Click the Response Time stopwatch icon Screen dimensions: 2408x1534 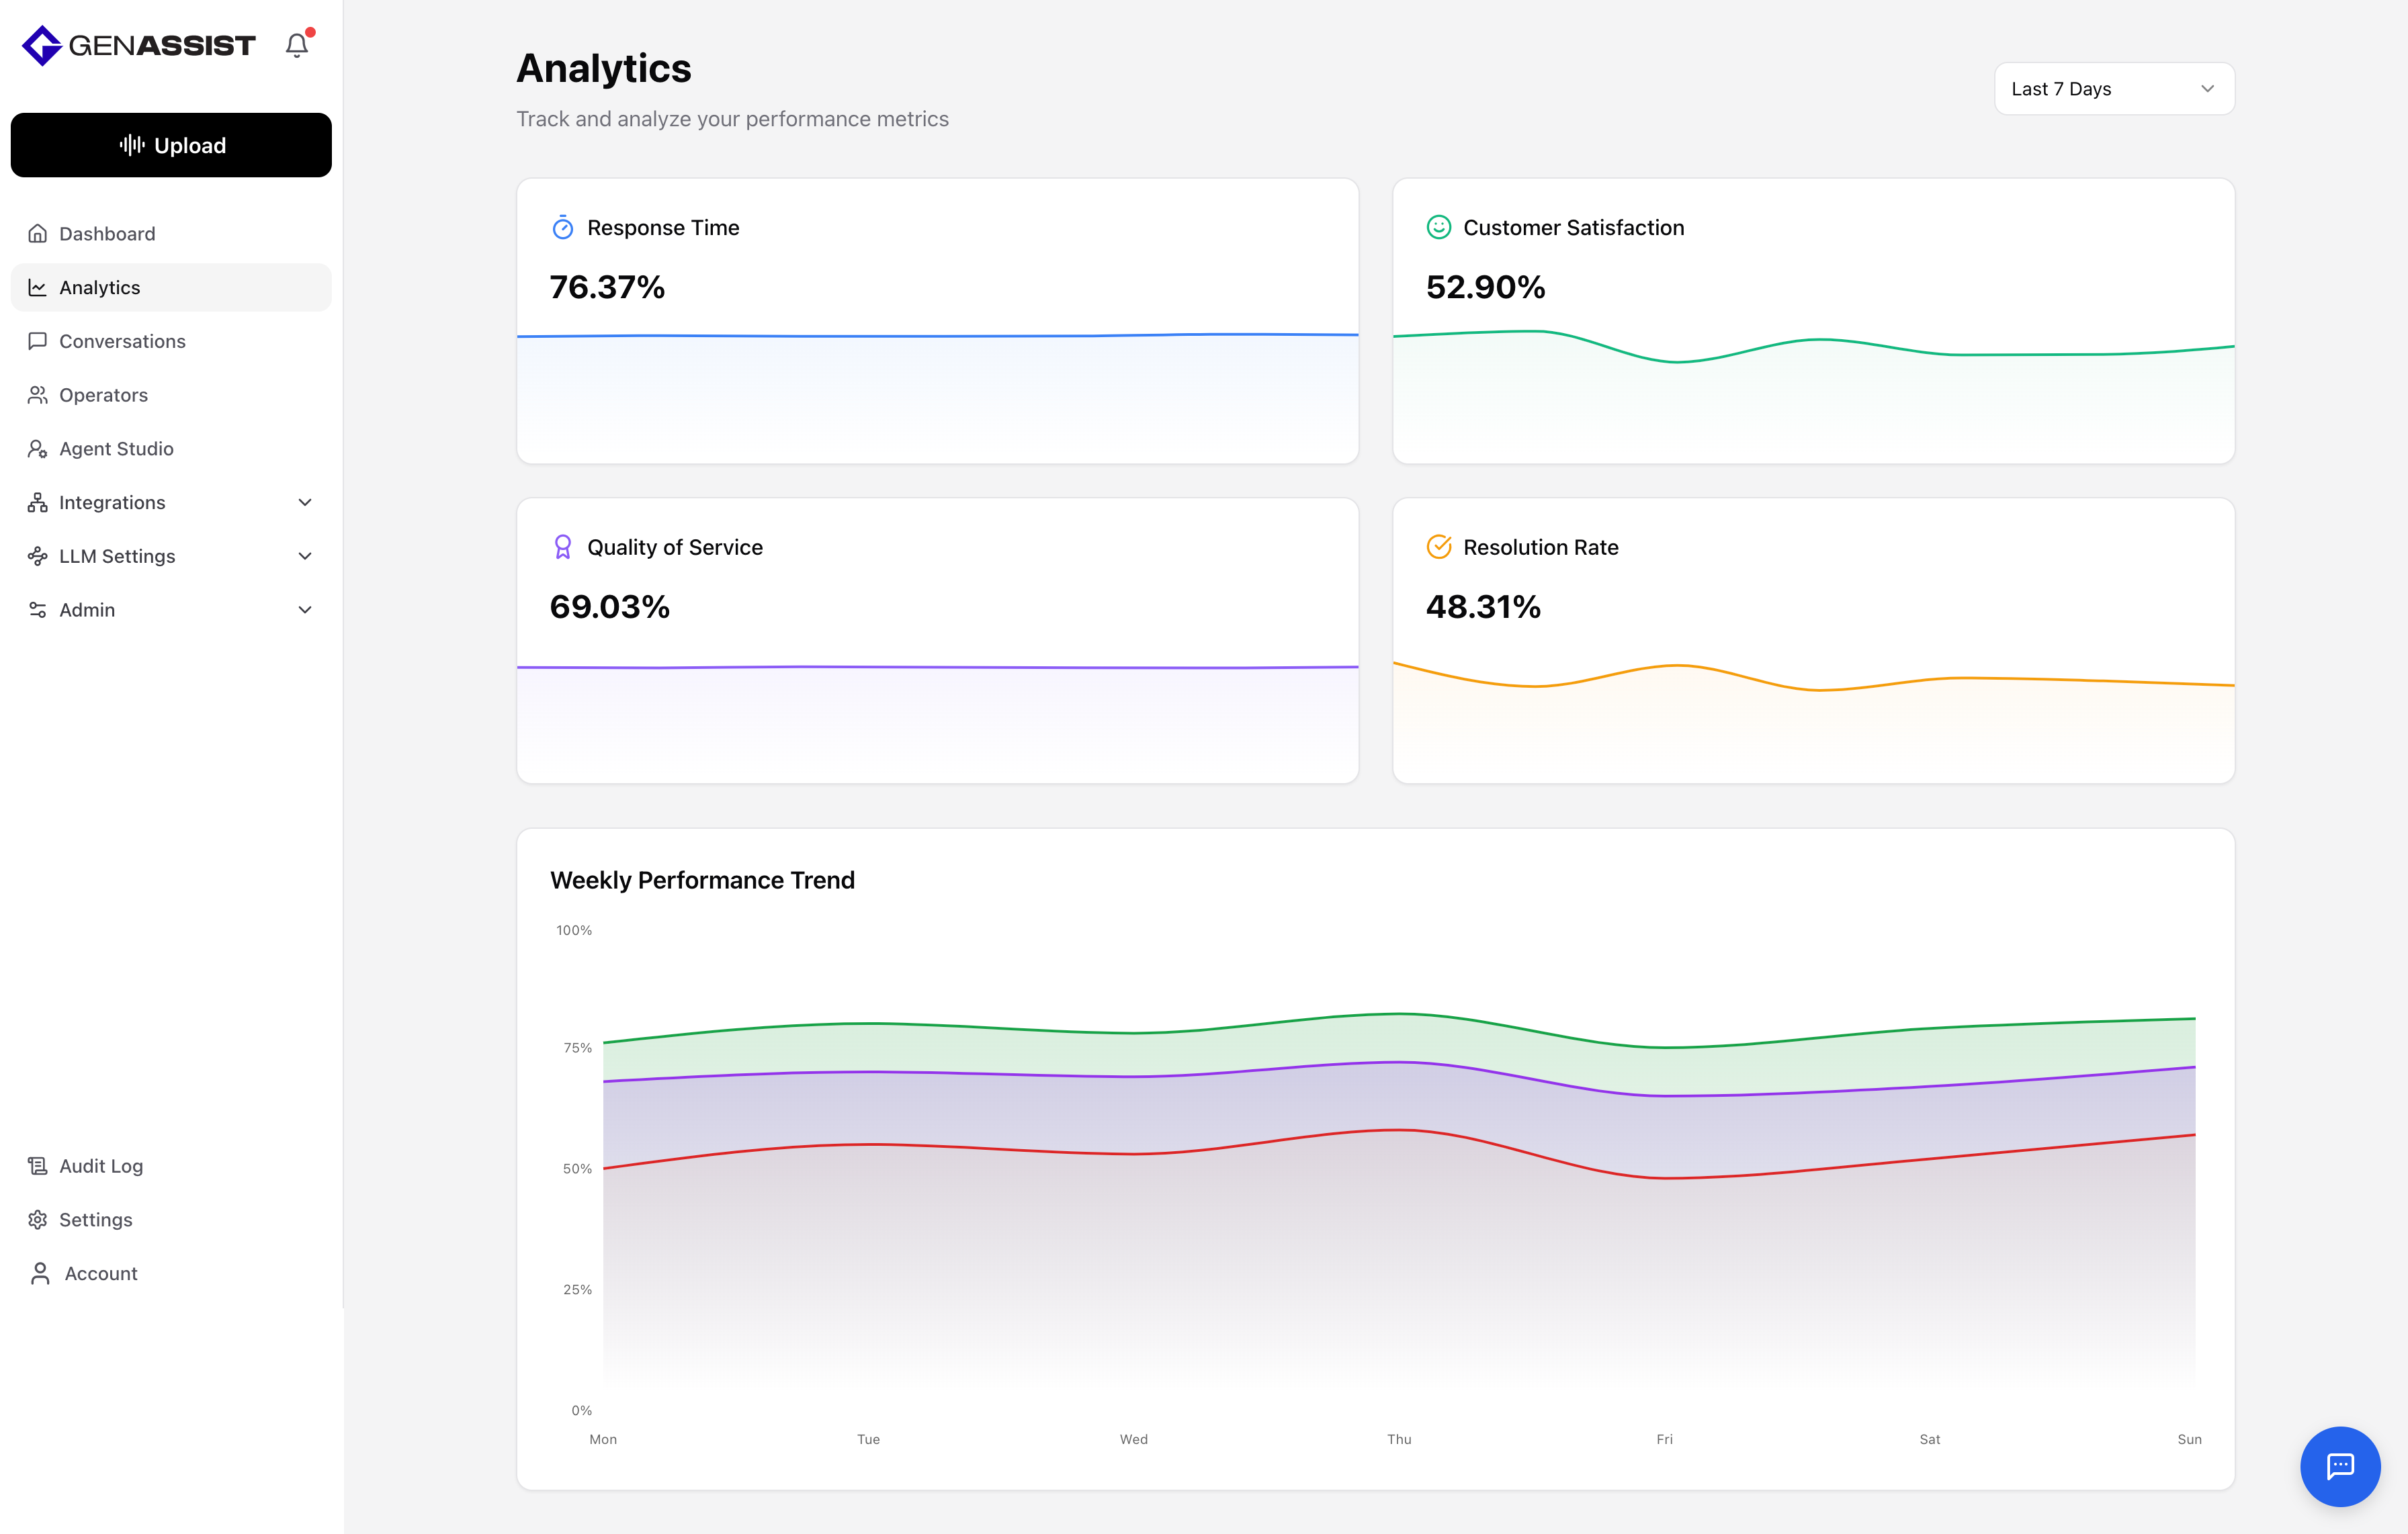(563, 228)
